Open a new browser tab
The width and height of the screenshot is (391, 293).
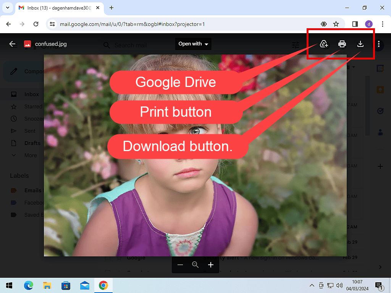(x=111, y=8)
